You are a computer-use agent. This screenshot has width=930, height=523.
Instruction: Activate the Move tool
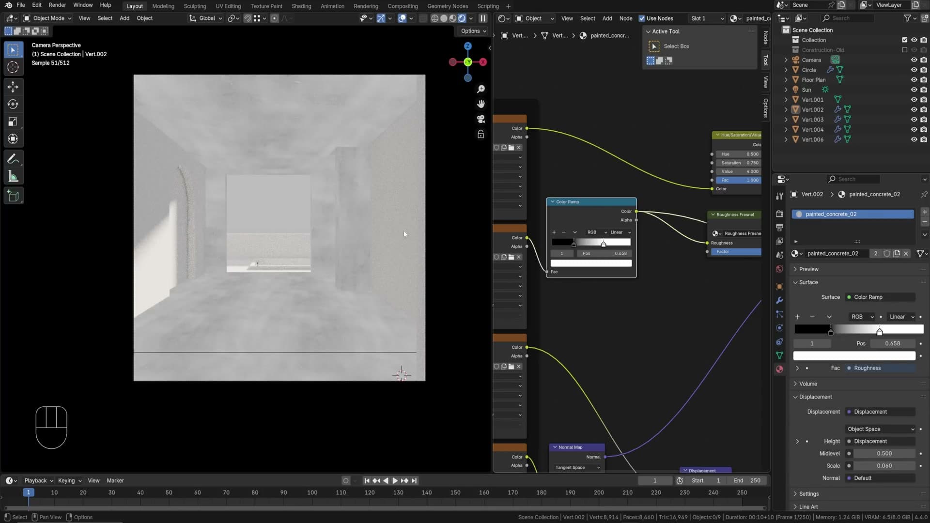coord(13,87)
